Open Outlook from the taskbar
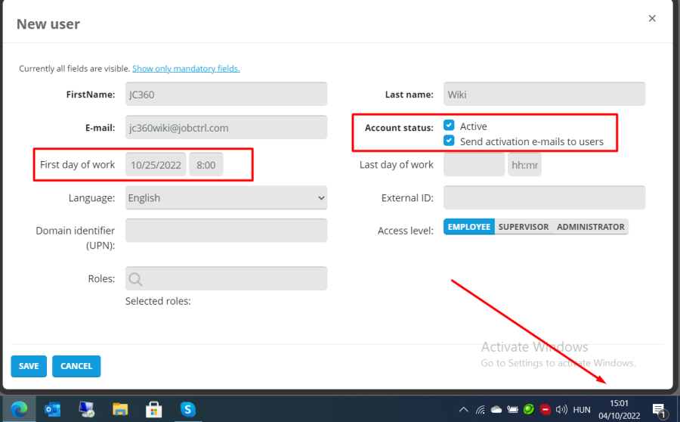 [53, 409]
